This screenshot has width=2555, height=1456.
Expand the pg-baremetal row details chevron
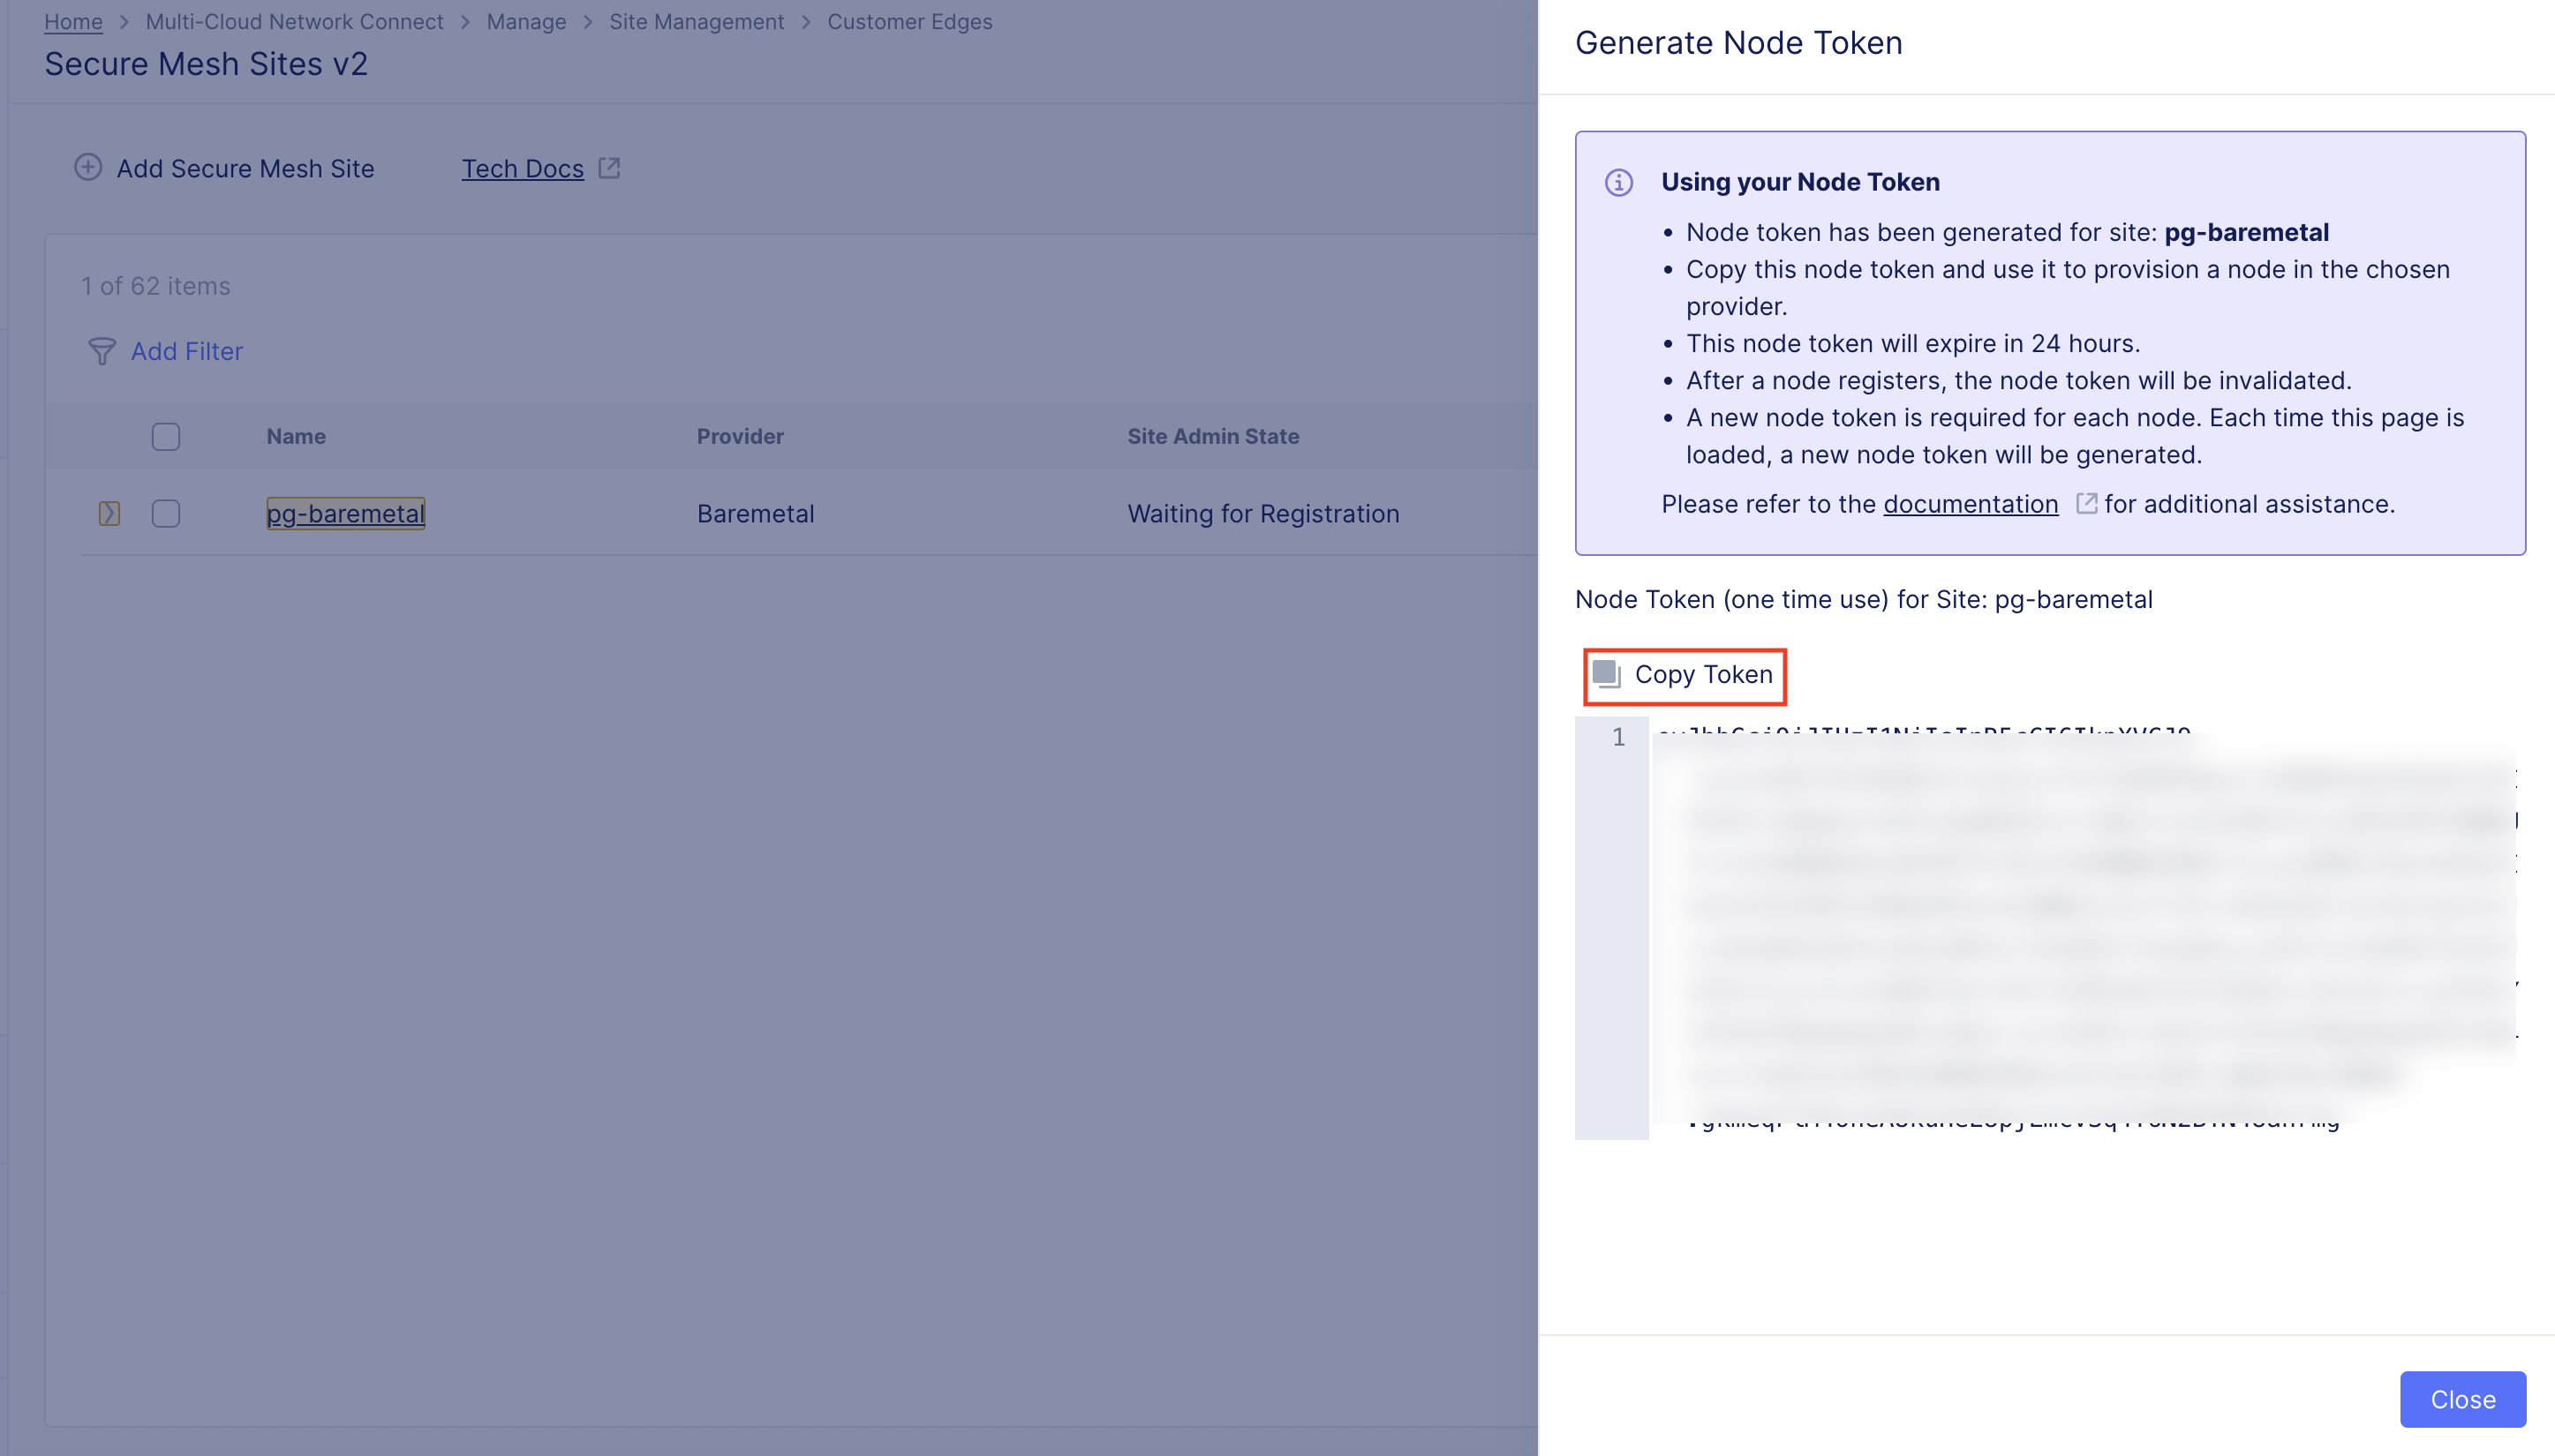pyautogui.click(x=109, y=514)
